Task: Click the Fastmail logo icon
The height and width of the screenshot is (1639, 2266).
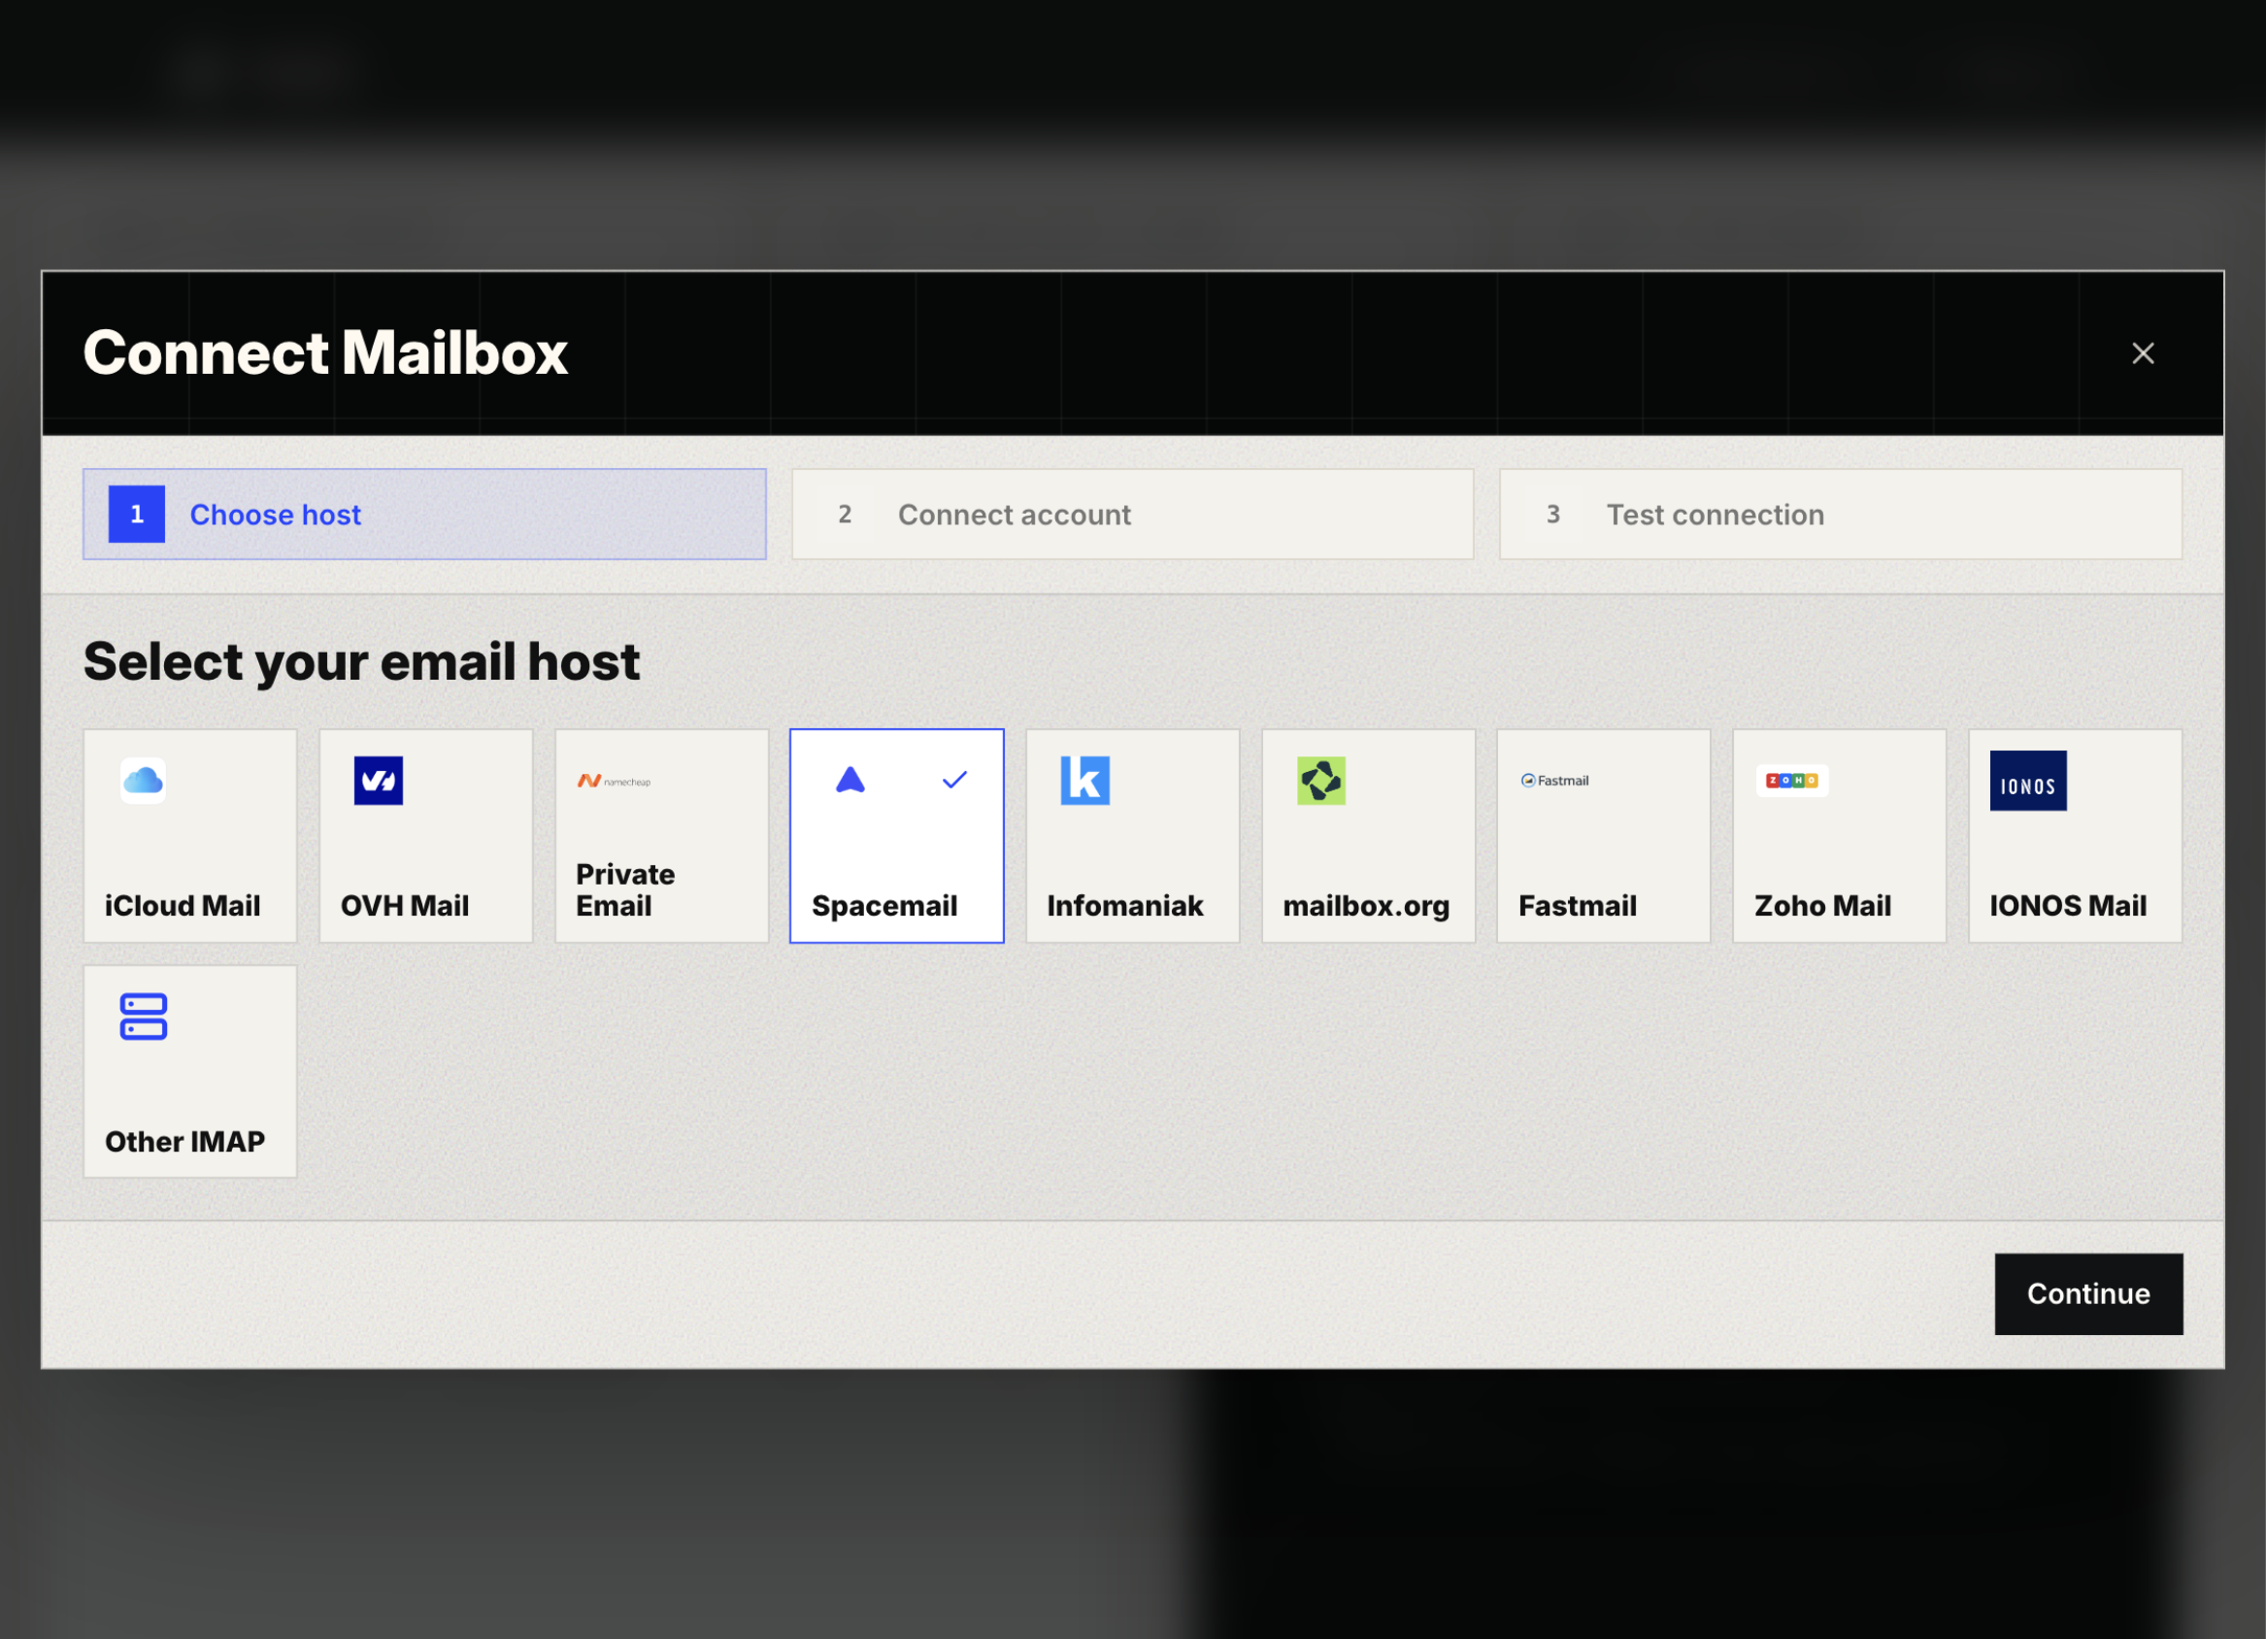Action: click(x=1554, y=781)
